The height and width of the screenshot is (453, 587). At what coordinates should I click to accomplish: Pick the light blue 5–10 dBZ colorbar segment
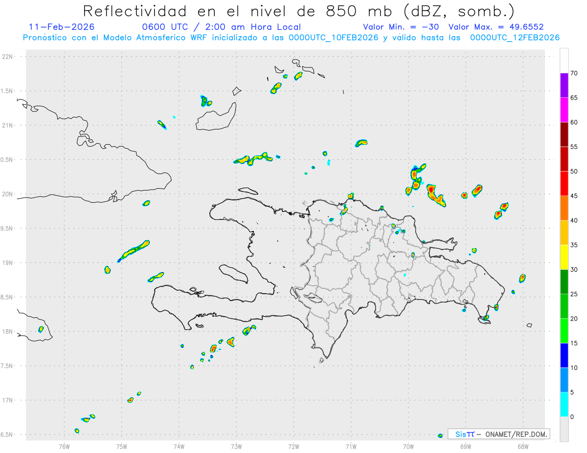tap(564, 380)
